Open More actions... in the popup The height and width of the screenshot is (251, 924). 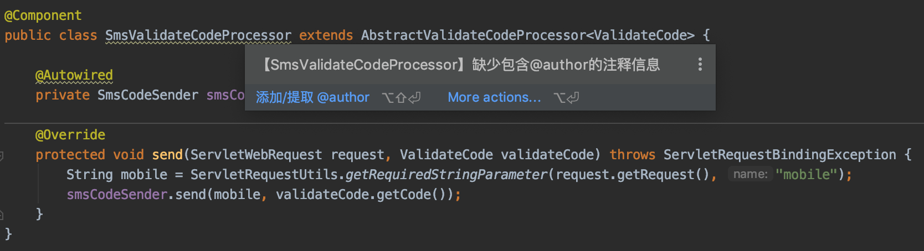coord(494,98)
